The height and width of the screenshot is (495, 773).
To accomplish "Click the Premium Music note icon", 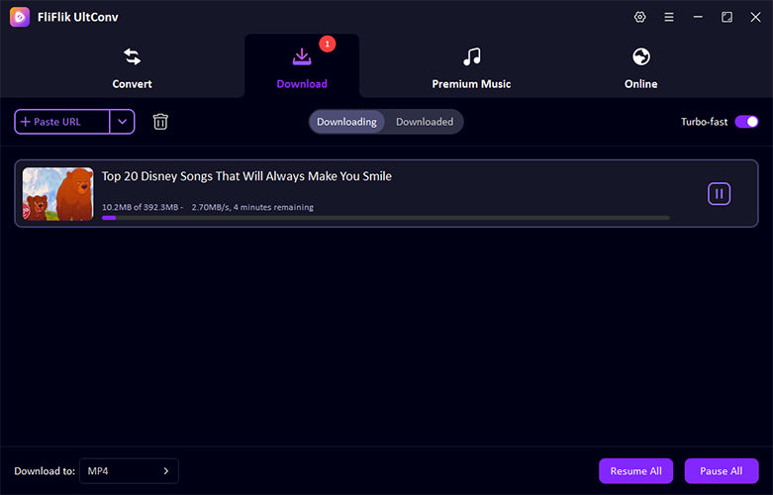I will pyautogui.click(x=471, y=57).
